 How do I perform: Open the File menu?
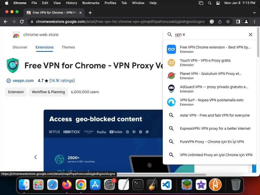tap(34, 3)
